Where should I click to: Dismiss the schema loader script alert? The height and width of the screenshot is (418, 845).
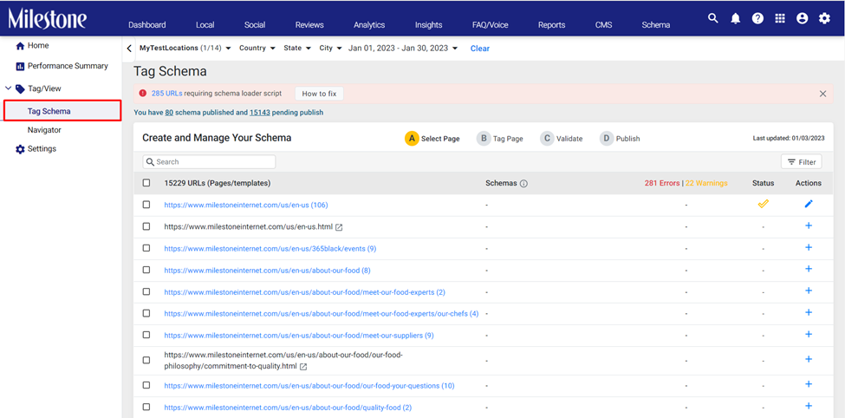[823, 94]
